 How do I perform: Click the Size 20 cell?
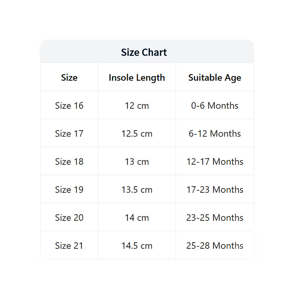(69, 217)
